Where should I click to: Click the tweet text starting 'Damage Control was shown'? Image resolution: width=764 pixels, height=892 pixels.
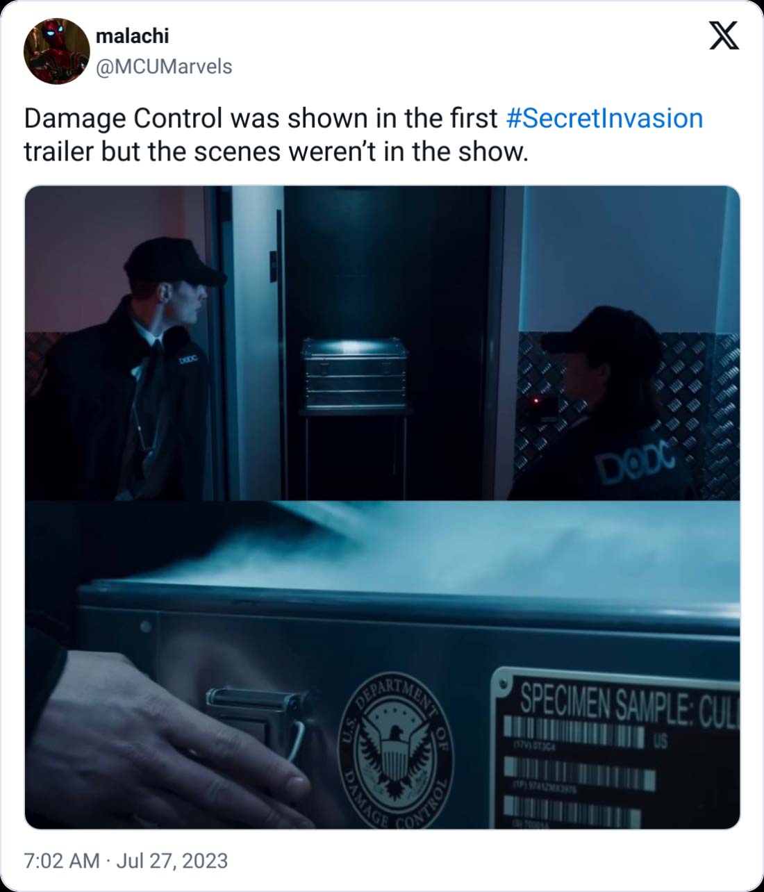(363, 135)
